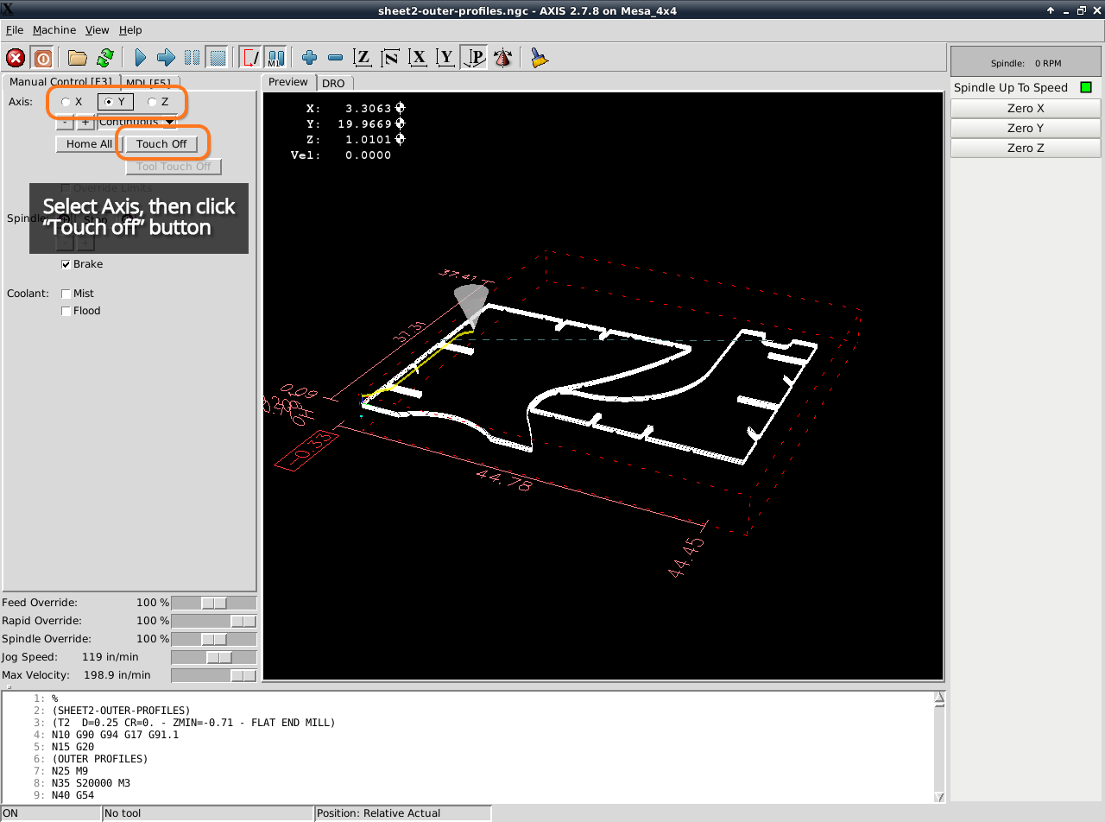Shade the window with the up-arrow title button
The height and width of the screenshot is (822, 1105).
[x=1051, y=10]
